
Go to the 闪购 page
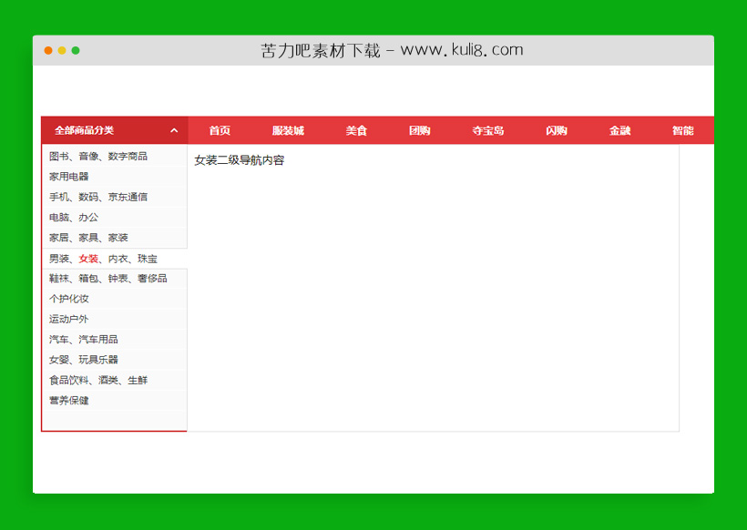555,130
